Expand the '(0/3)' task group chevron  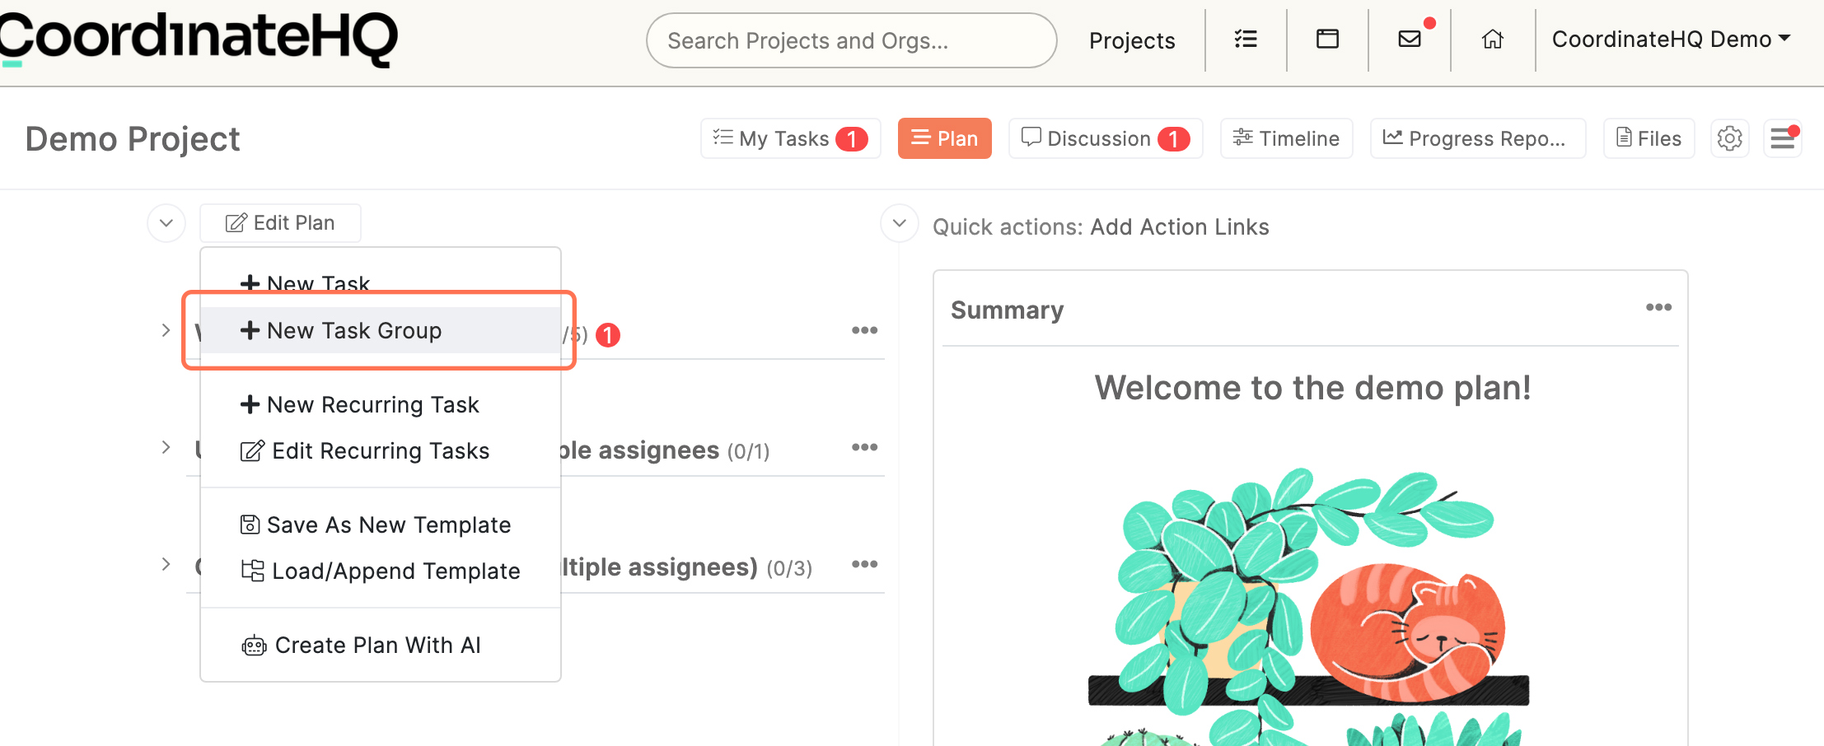tap(166, 564)
